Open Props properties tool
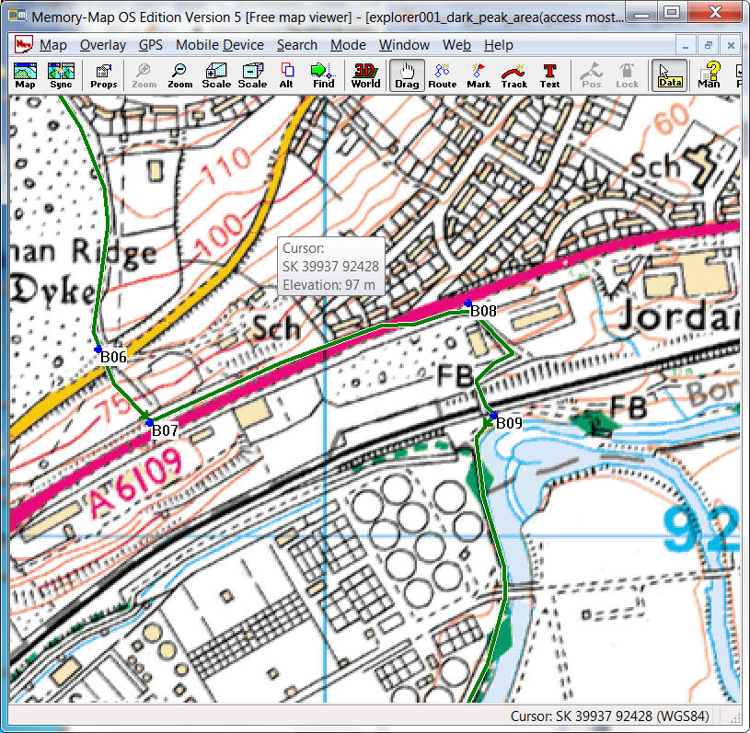The image size is (750, 733). coord(103,75)
